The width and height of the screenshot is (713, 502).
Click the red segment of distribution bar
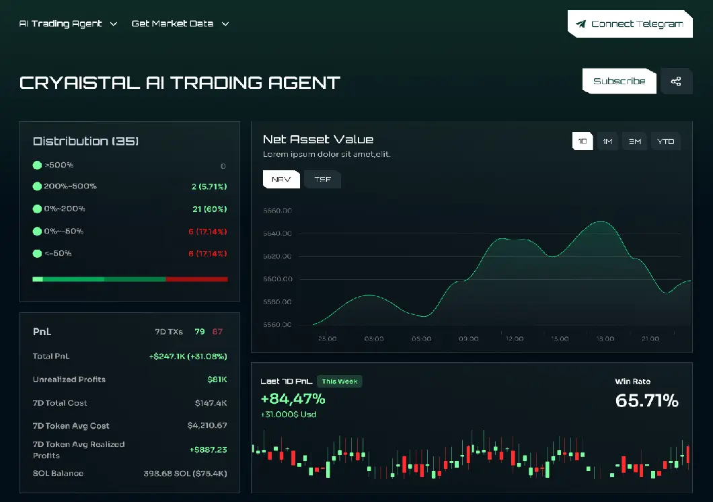pyautogui.click(x=196, y=279)
